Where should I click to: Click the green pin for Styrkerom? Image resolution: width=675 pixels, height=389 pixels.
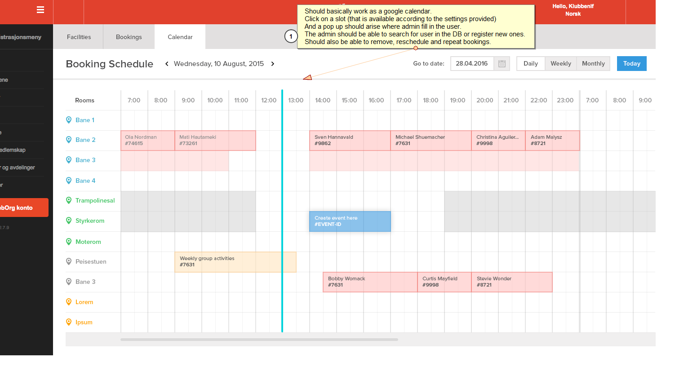coord(69,221)
